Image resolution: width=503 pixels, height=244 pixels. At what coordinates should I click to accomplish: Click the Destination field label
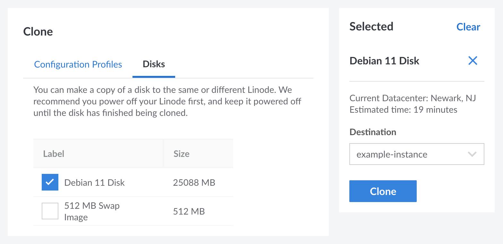click(373, 132)
